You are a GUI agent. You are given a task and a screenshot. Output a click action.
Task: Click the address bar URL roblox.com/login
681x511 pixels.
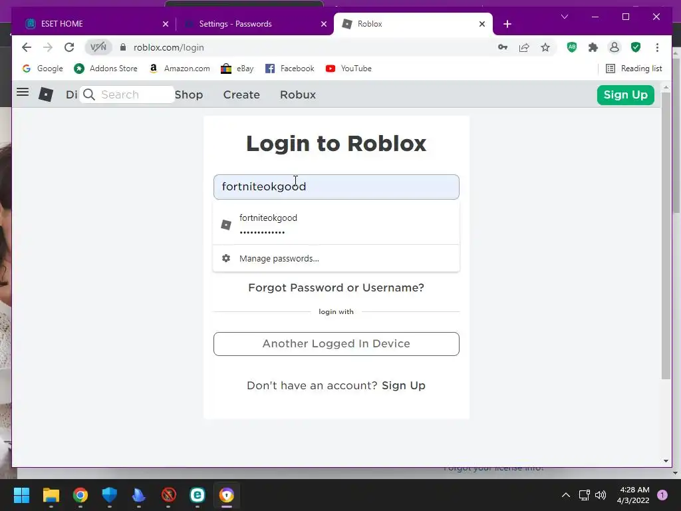pyautogui.click(x=168, y=47)
